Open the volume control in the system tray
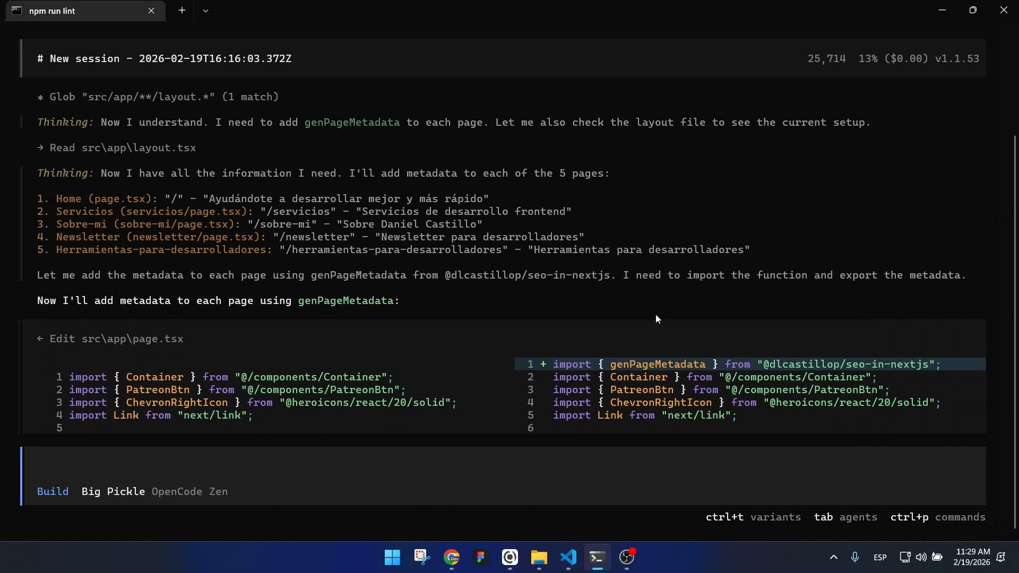Viewport: 1019px width, 573px height. [x=921, y=557]
